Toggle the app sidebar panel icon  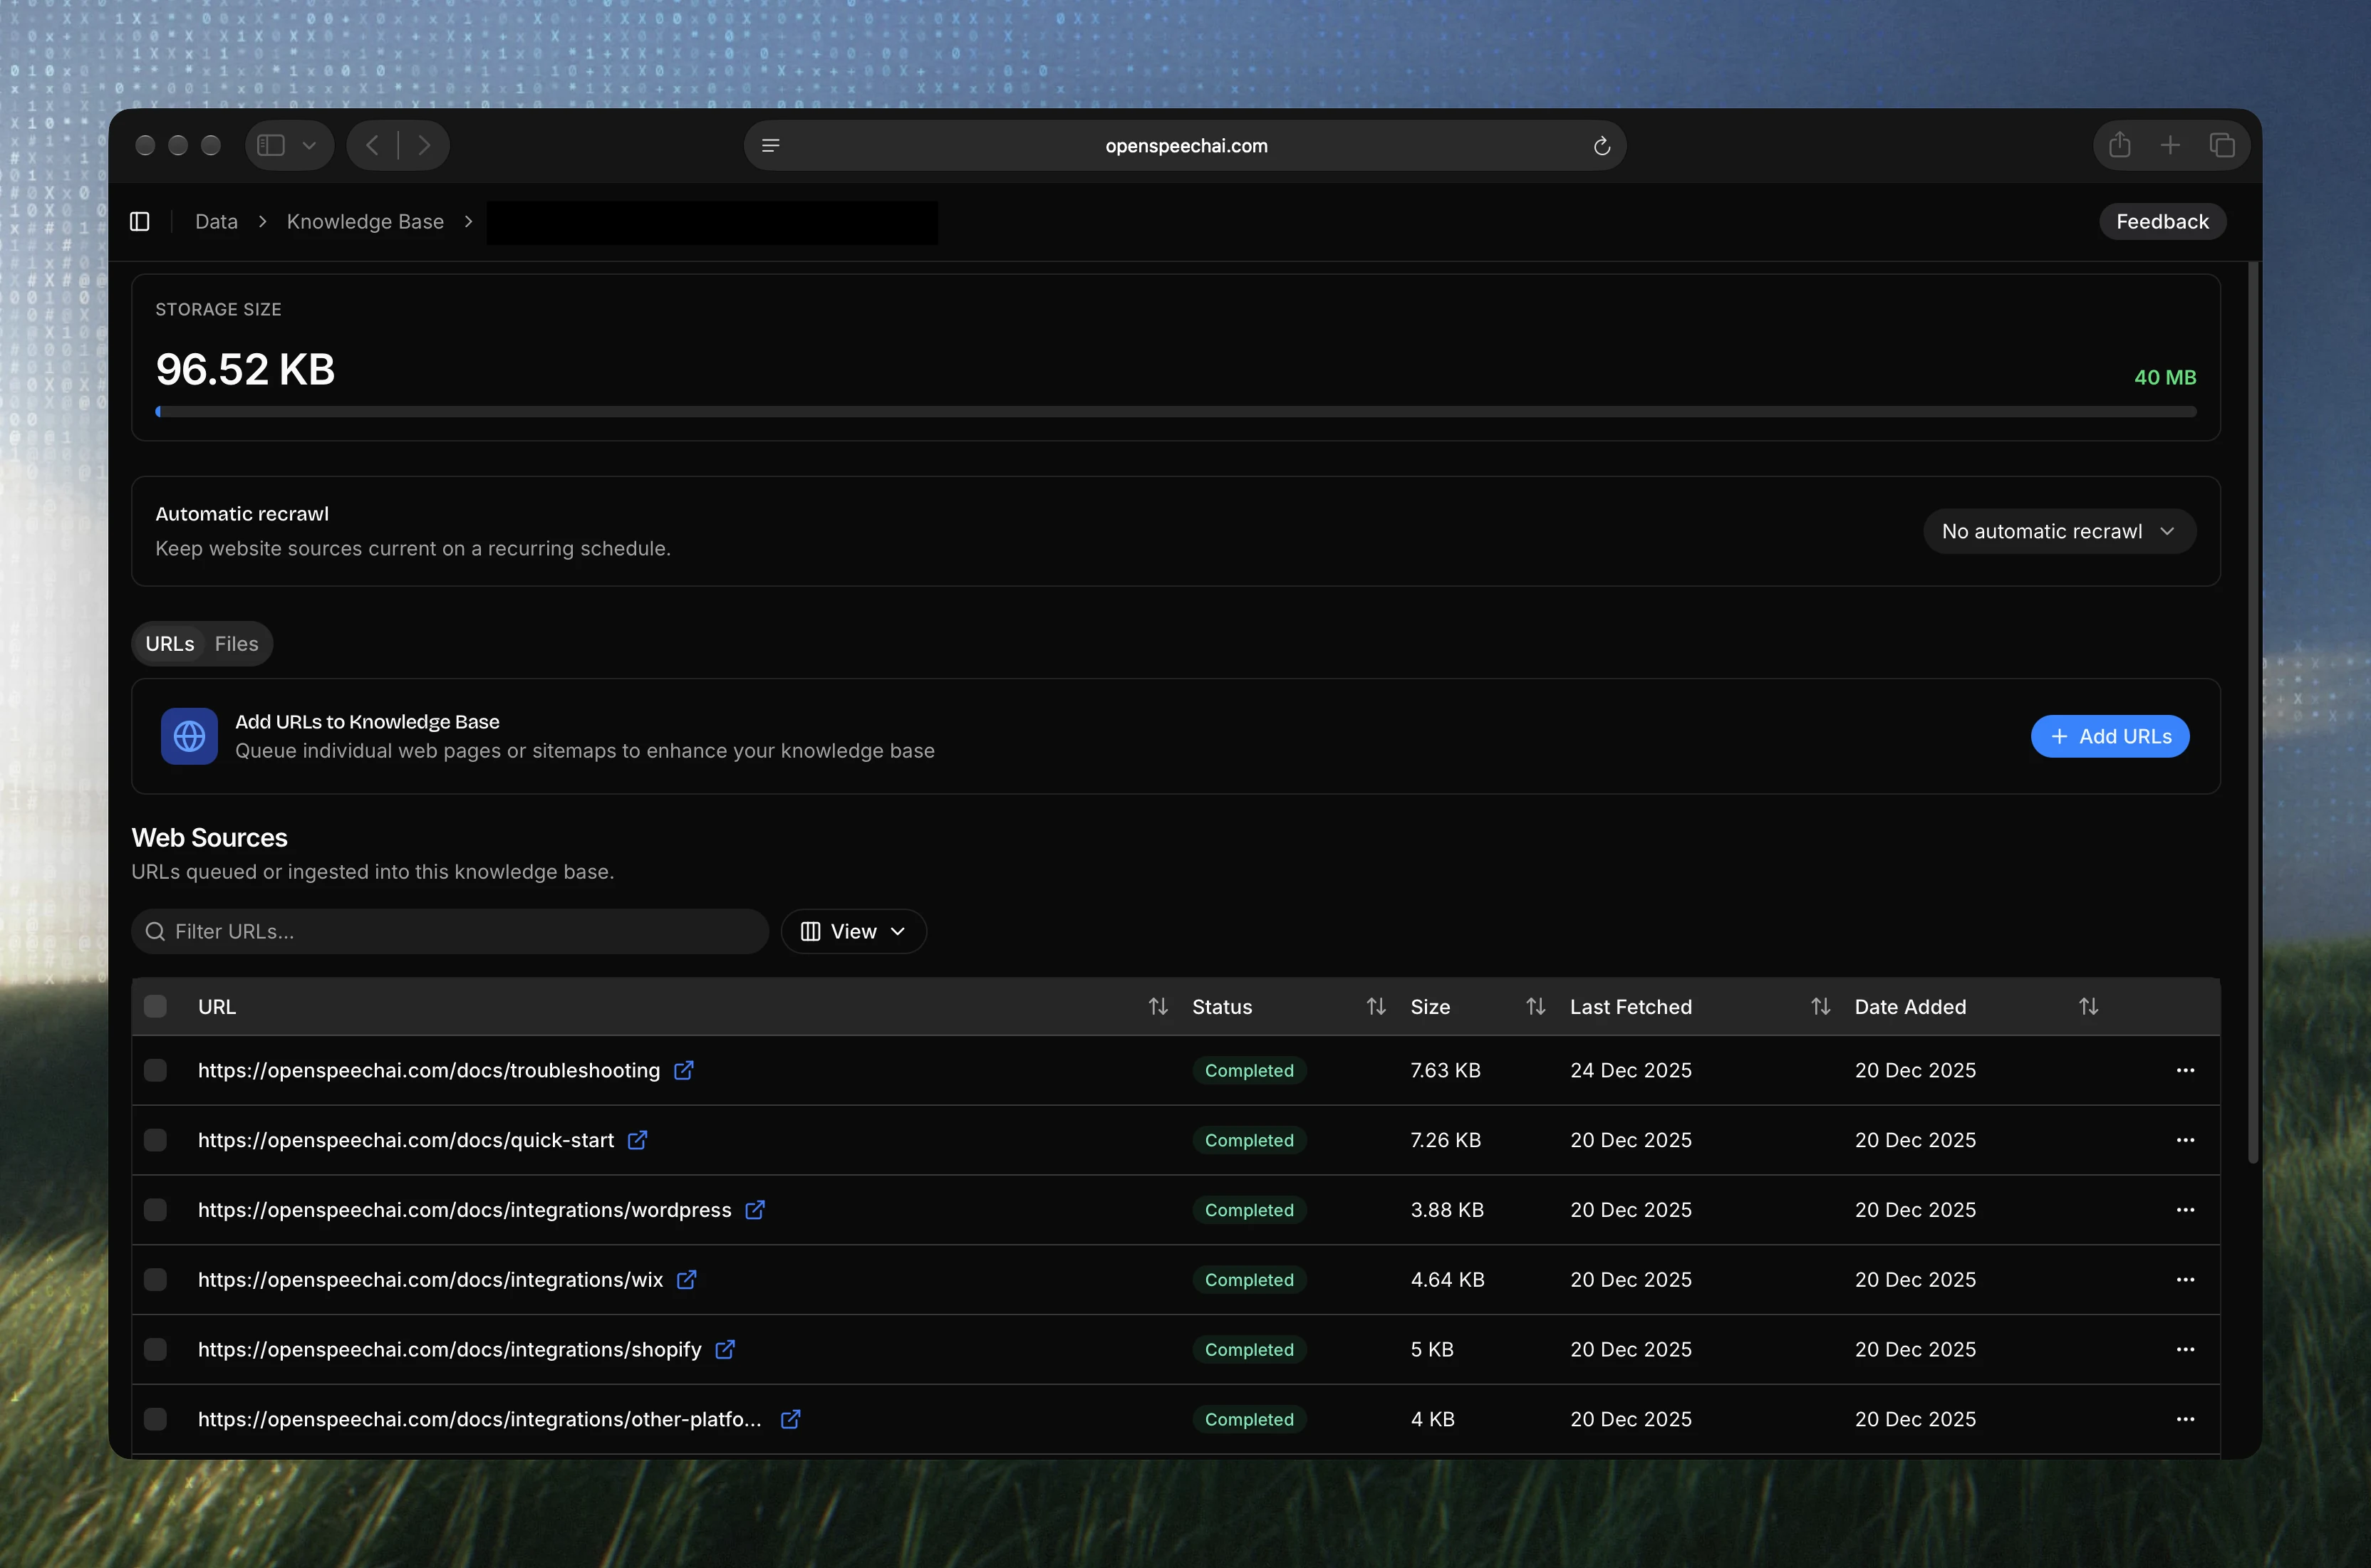(x=140, y=221)
